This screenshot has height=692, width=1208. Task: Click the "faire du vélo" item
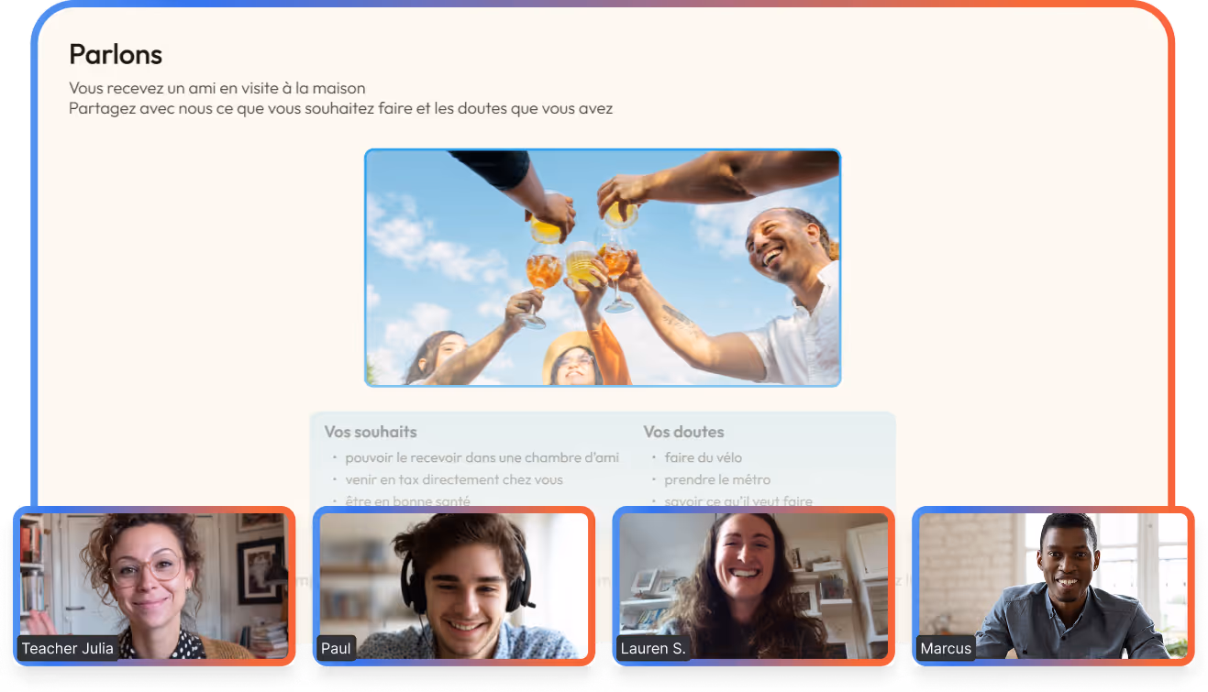[704, 457]
